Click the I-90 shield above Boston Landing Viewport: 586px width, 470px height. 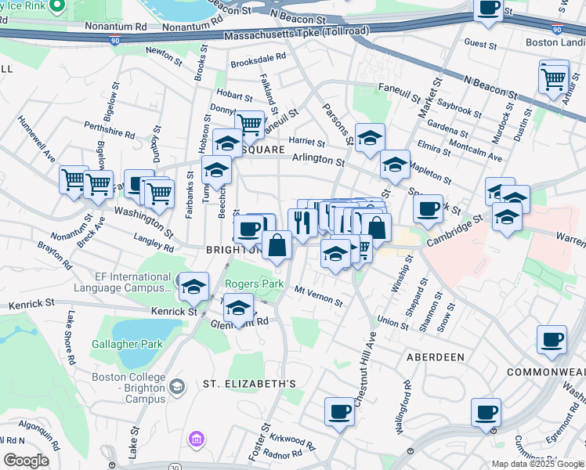point(557,29)
